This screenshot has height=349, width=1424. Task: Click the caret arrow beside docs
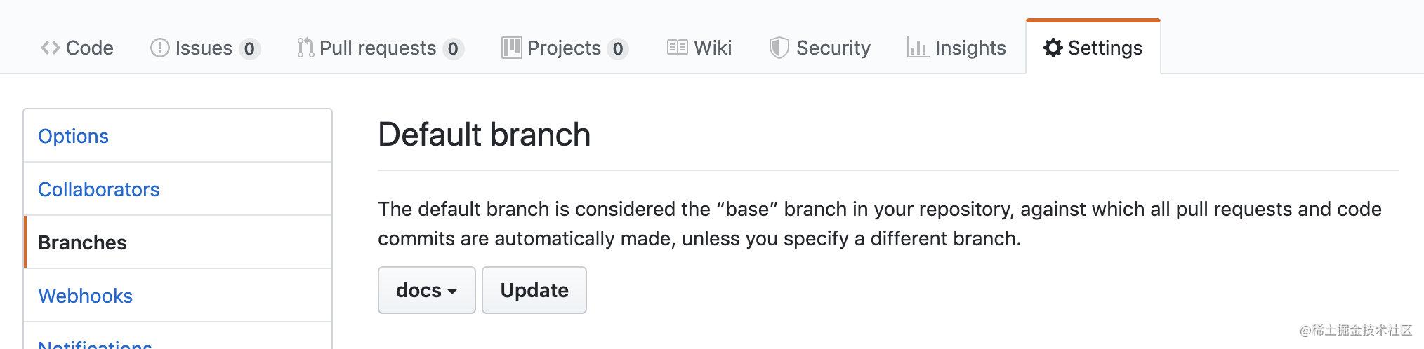(452, 292)
